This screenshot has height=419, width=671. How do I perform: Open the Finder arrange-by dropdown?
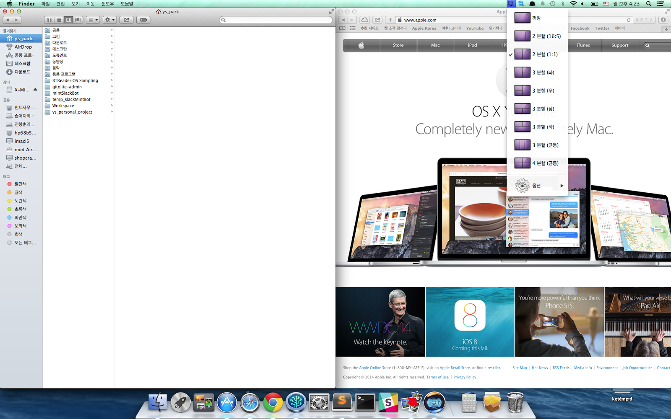click(x=93, y=20)
